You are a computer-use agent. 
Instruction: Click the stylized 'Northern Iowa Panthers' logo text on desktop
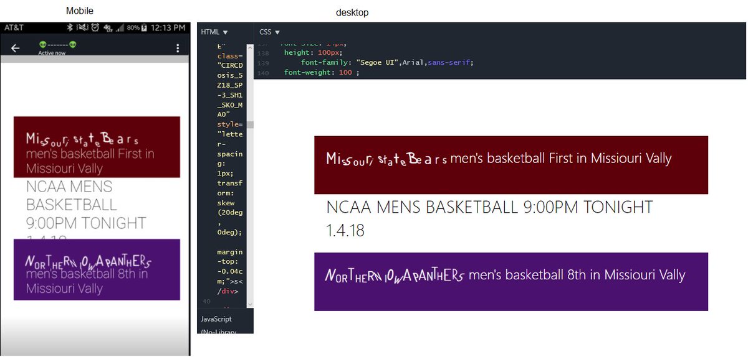(x=395, y=275)
